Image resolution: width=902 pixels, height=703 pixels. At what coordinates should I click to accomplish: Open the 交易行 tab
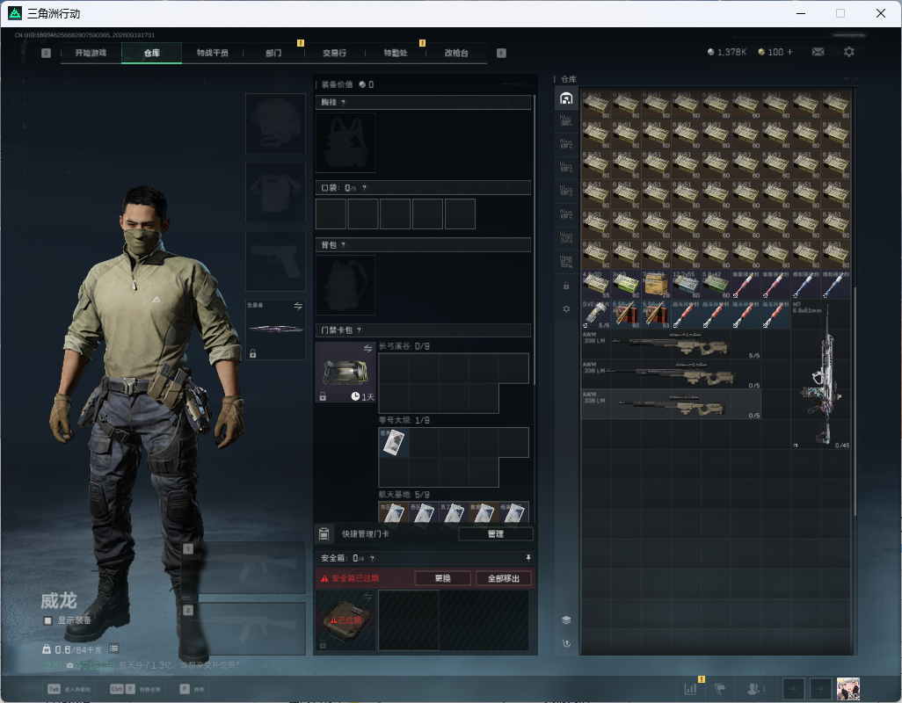coord(334,53)
